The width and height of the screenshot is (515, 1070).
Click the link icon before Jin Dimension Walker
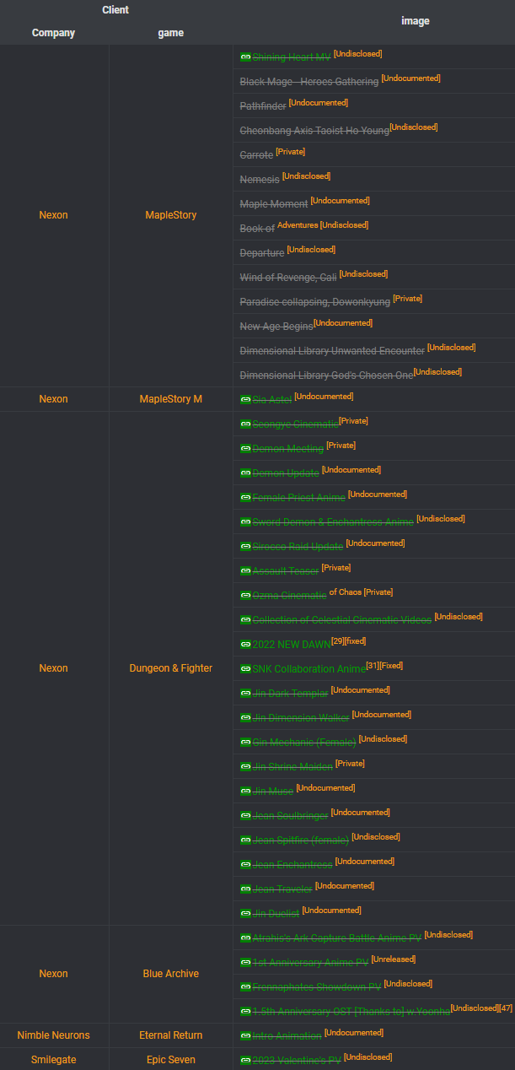[x=245, y=718]
